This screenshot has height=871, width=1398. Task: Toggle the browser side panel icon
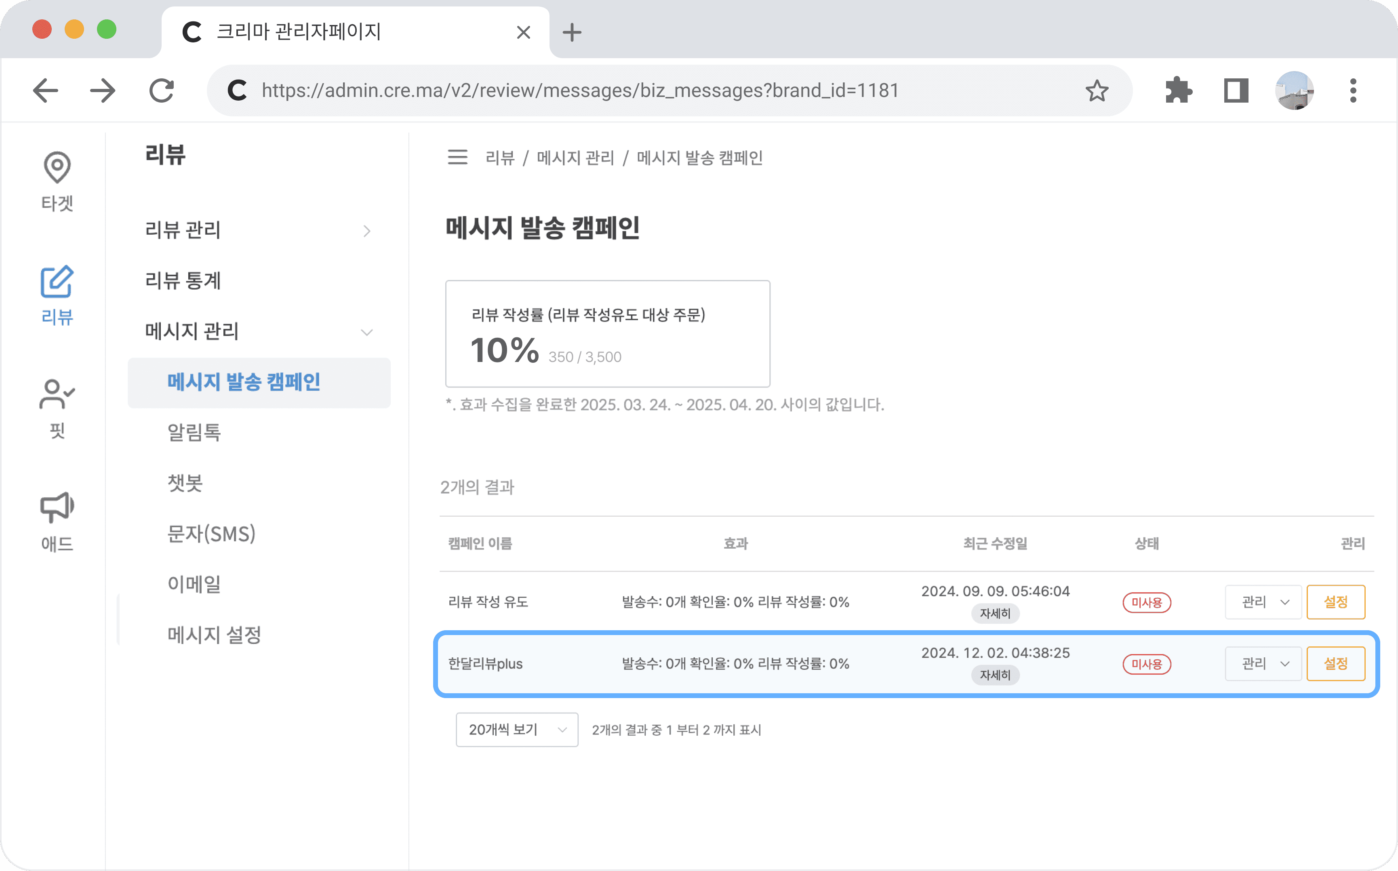pos(1236,90)
